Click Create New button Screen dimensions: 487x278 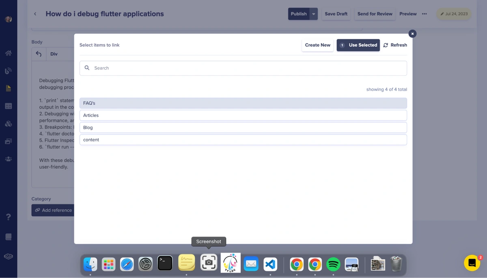(317, 45)
